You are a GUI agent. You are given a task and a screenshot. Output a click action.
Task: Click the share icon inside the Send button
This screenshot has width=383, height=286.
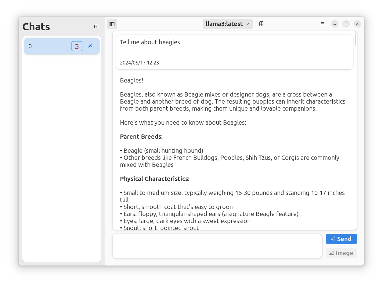tap(333, 239)
